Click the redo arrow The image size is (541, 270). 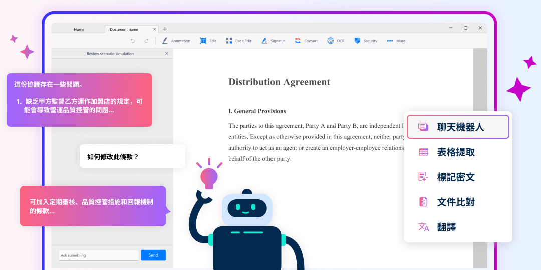(x=147, y=41)
